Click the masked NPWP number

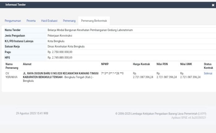pyautogui.click(x=112, y=73)
